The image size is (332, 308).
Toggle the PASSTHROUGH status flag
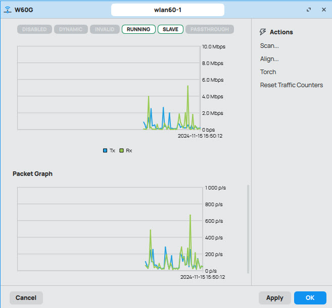(210, 29)
